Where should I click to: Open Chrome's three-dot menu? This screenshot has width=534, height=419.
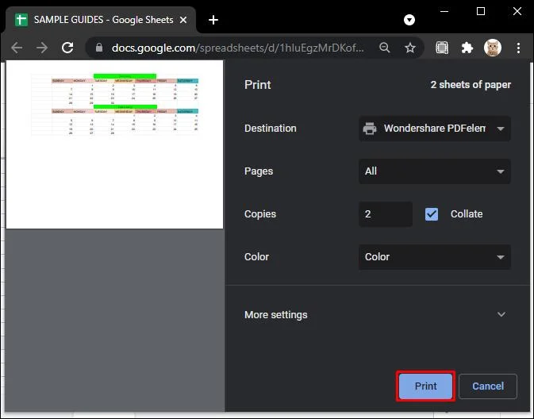coord(518,48)
